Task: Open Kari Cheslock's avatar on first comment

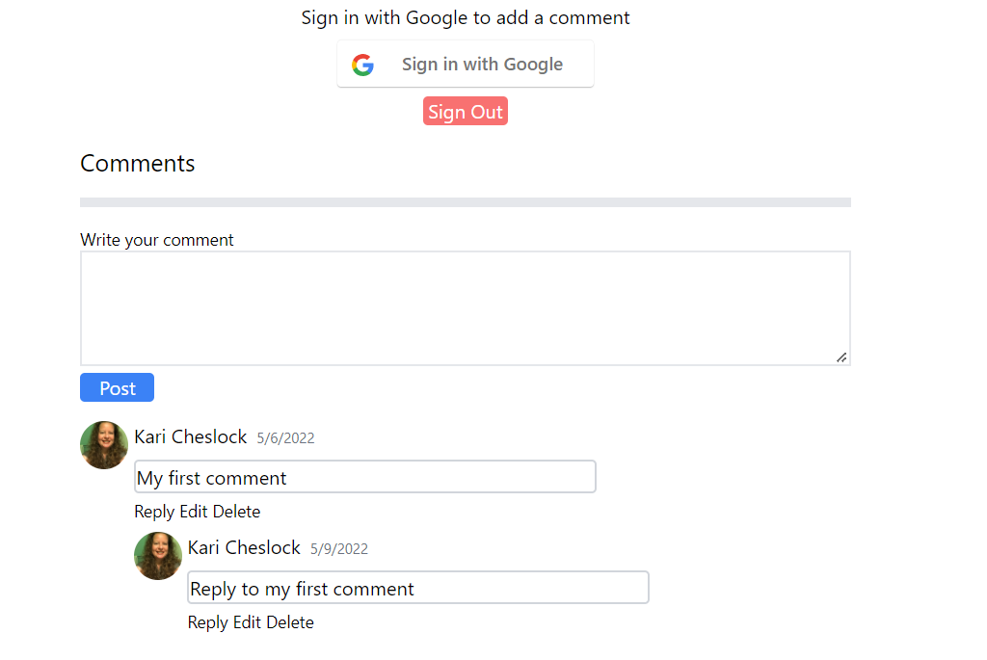Action: pos(104,445)
